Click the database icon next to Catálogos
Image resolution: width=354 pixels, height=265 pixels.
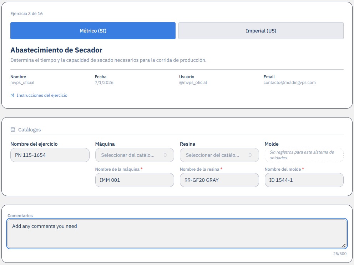(x=13, y=130)
